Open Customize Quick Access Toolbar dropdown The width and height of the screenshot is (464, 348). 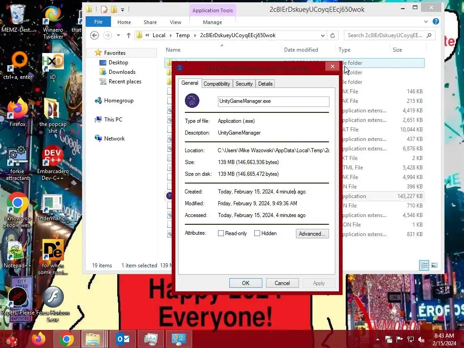click(122, 10)
